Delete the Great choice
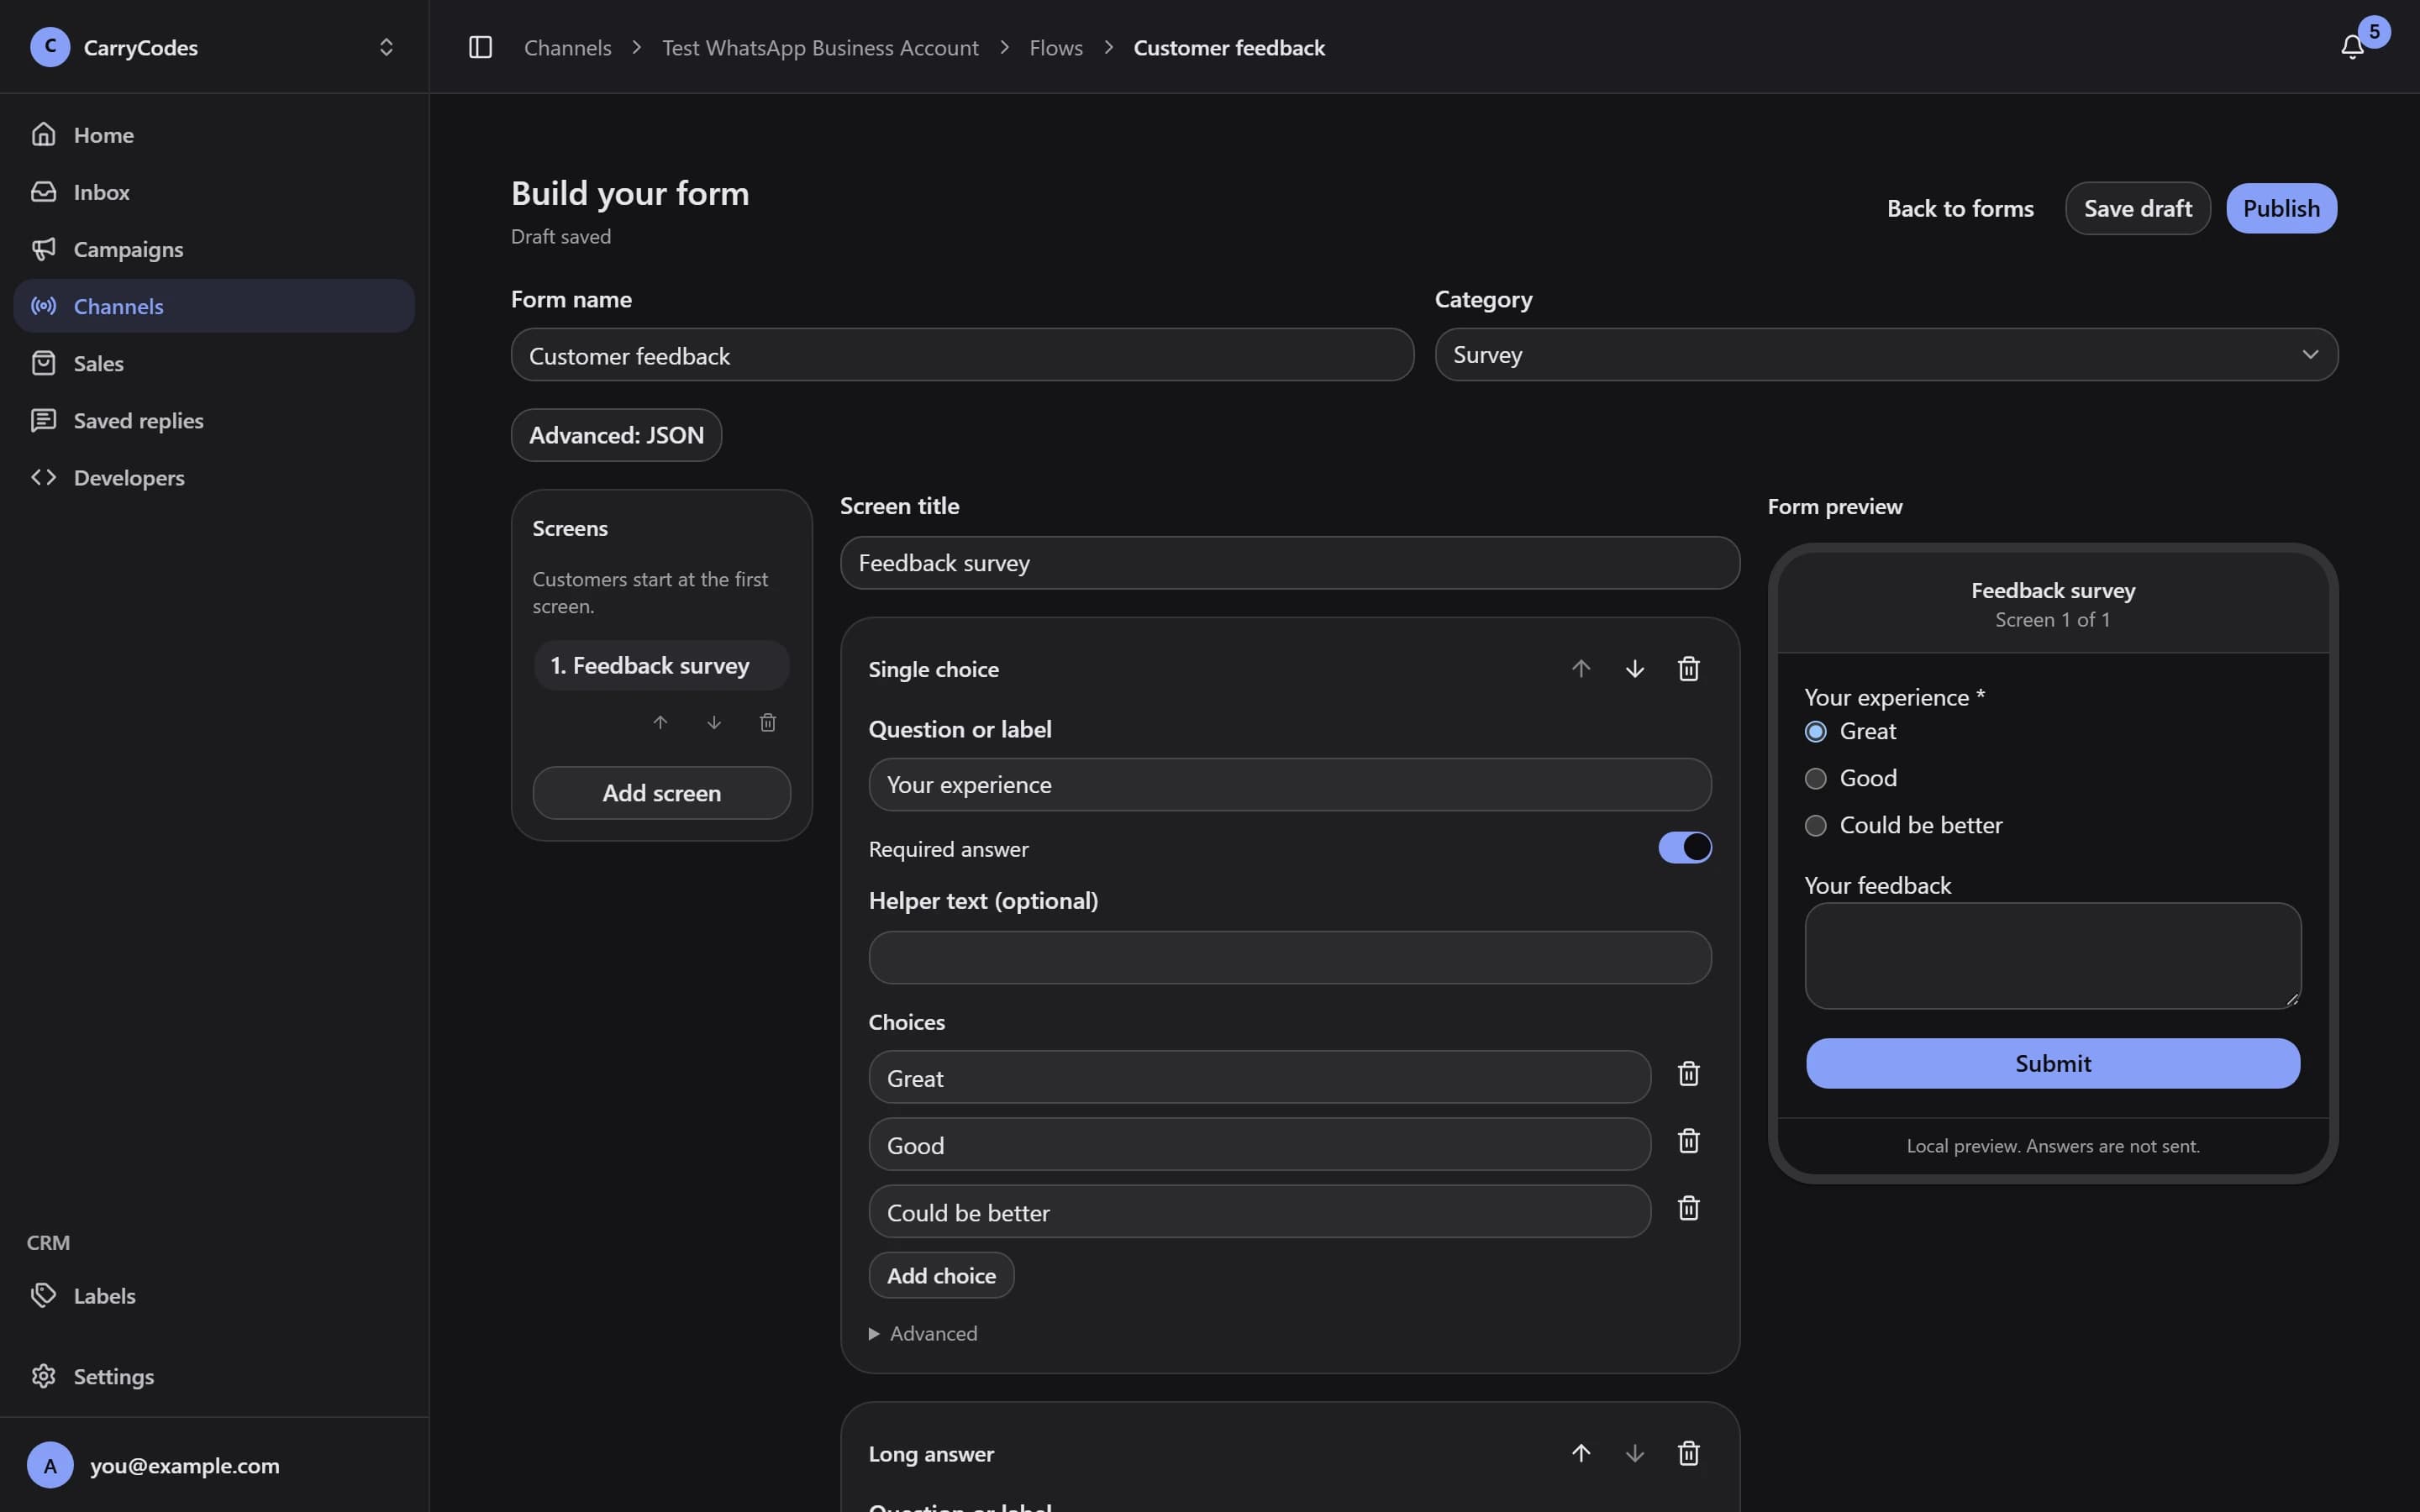The height and width of the screenshot is (1512, 2420). click(1688, 1074)
